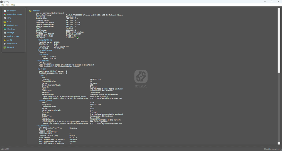
Task: Collapse the WinInet Info section
Action: [x=37, y=61]
